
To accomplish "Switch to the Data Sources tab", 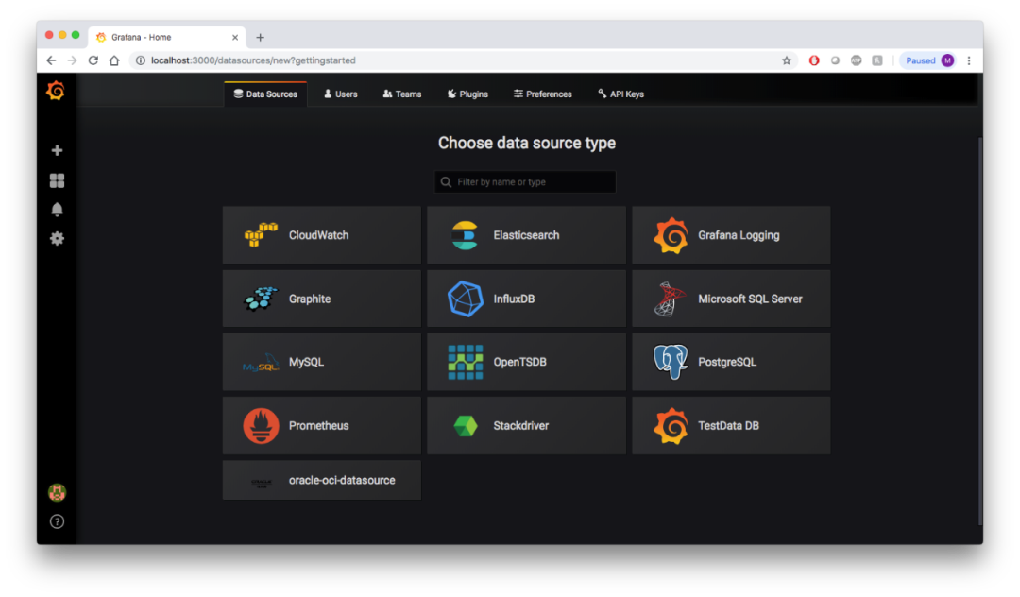I will (x=265, y=94).
